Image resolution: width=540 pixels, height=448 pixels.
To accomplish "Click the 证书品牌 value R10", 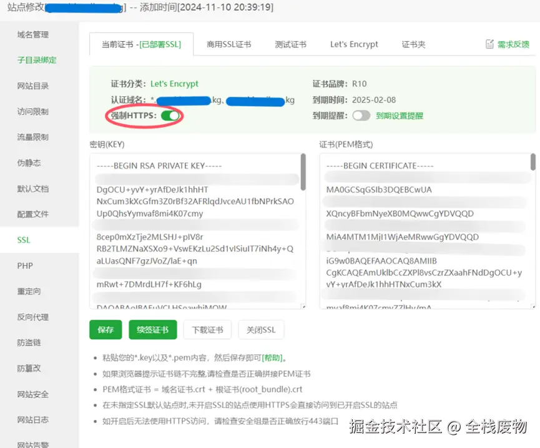I will [x=359, y=84].
